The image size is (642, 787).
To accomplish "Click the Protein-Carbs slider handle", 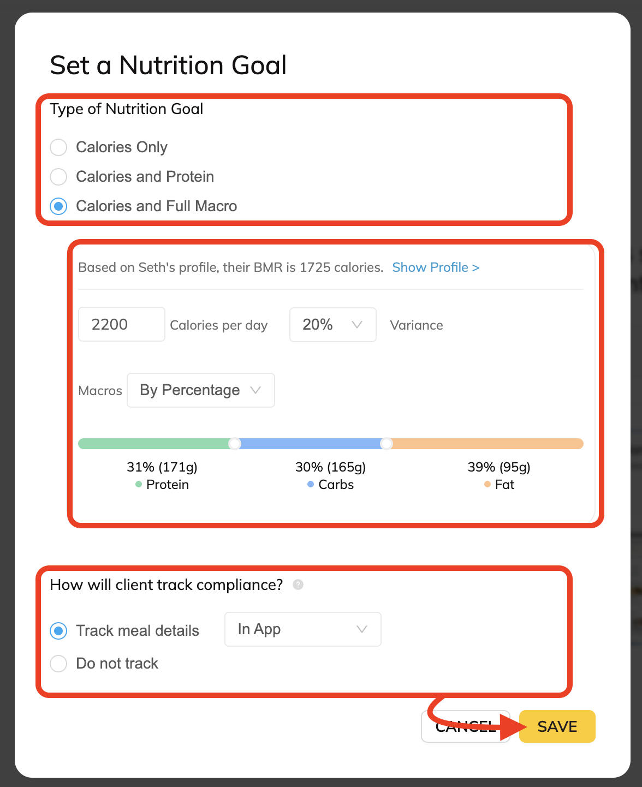I will (235, 444).
